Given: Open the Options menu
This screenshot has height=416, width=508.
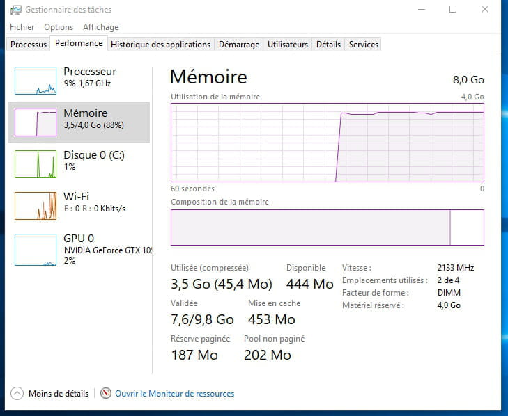Looking at the screenshot, I should (59, 27).
